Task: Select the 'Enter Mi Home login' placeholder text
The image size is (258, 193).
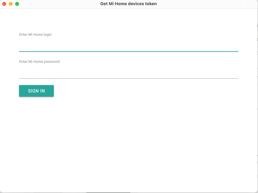Action: click(35, 34)
